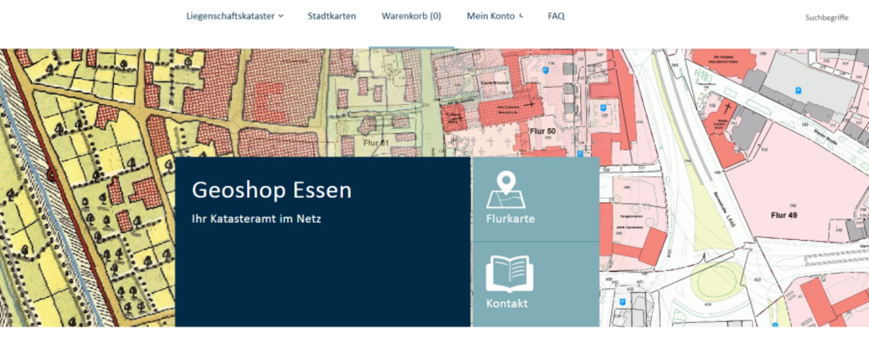Open the FAQ page

556,16
